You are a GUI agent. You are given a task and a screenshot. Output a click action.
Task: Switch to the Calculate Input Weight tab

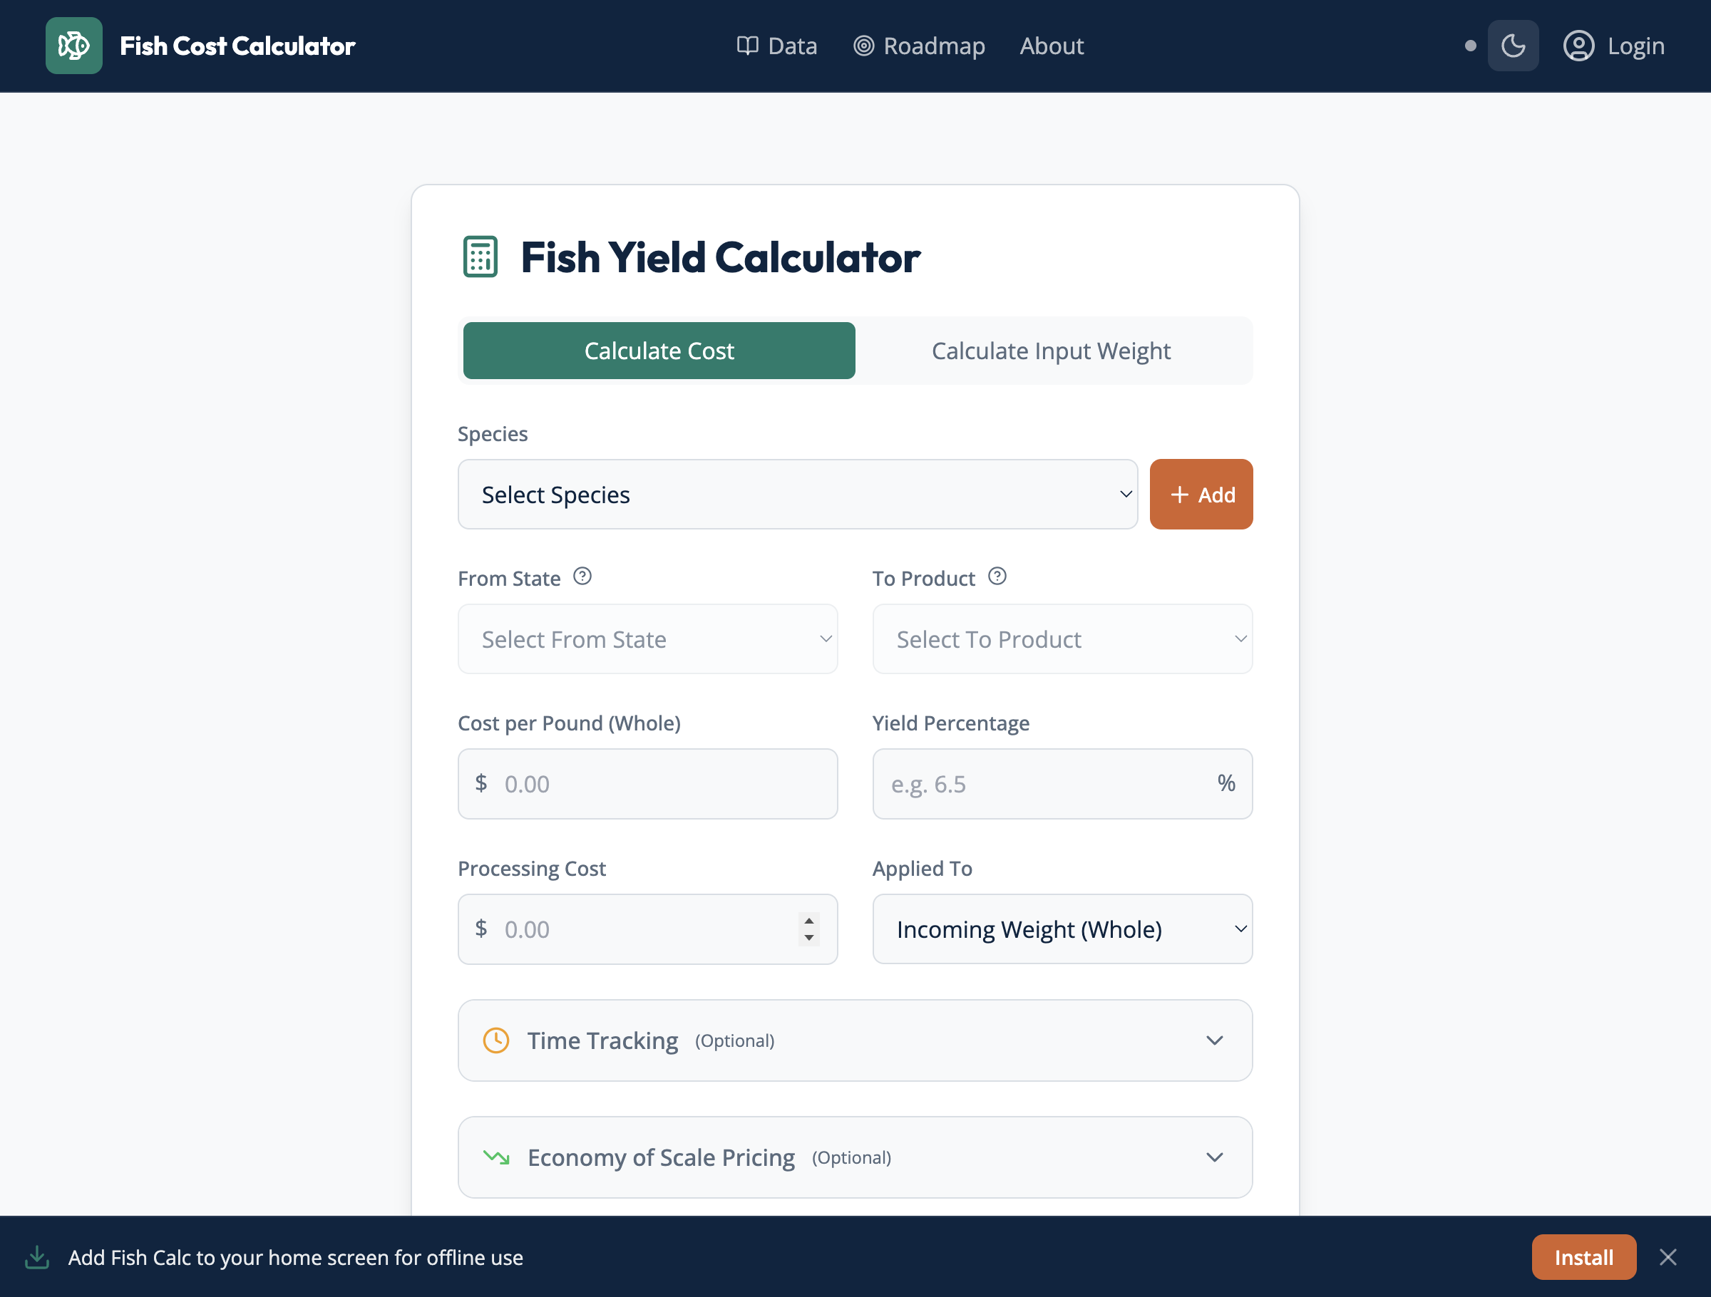(1050, 351)
